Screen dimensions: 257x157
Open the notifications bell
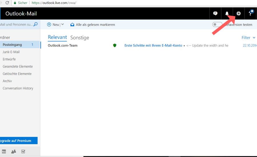coord(227,13)
